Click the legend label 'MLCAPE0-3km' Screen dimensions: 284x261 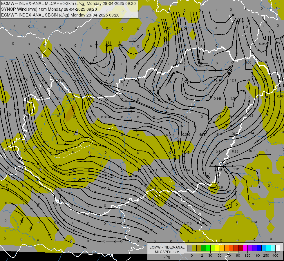click(167, 252)
